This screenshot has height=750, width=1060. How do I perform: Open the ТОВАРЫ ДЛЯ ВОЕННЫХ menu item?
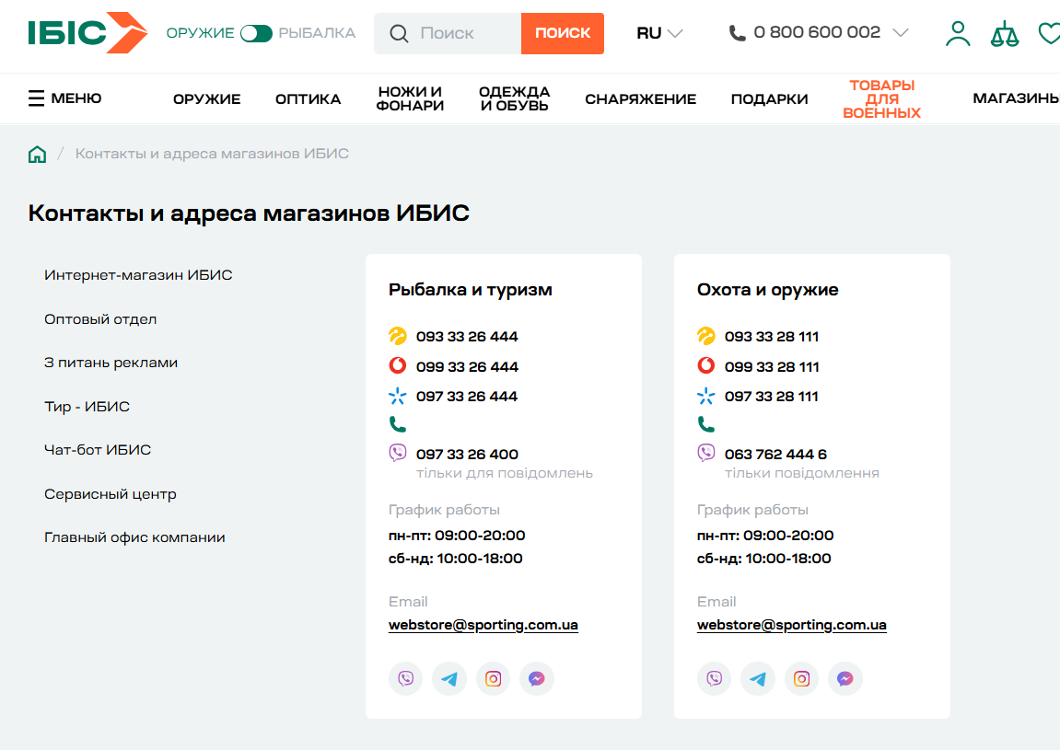click(x=881, y=99)
